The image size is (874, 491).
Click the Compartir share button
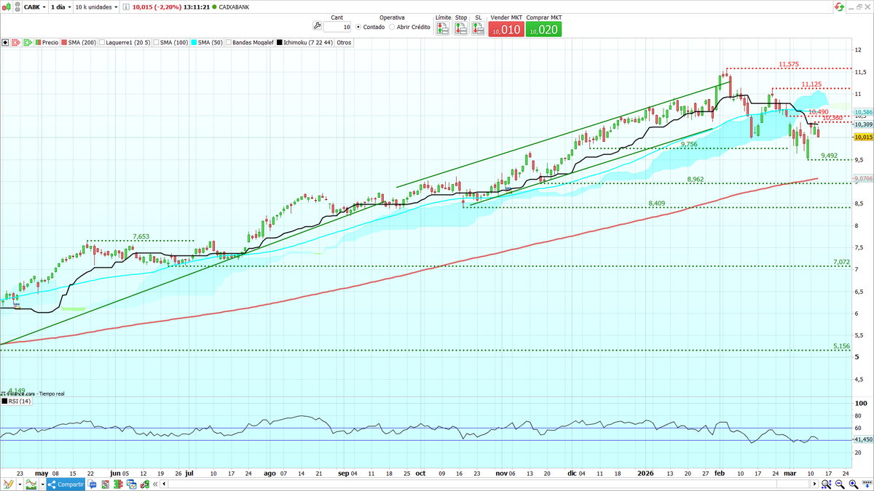coord(66,484)
